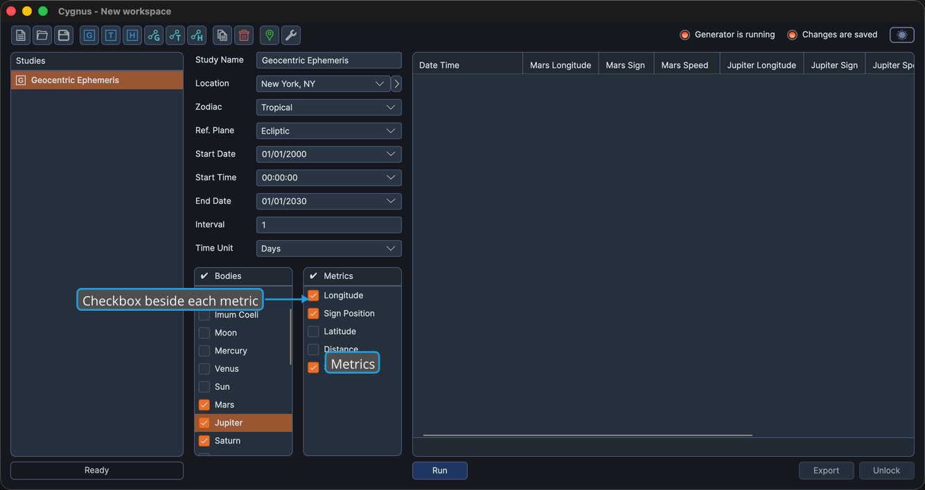
Task: Click the Run button
Action: tap(440, 471)
